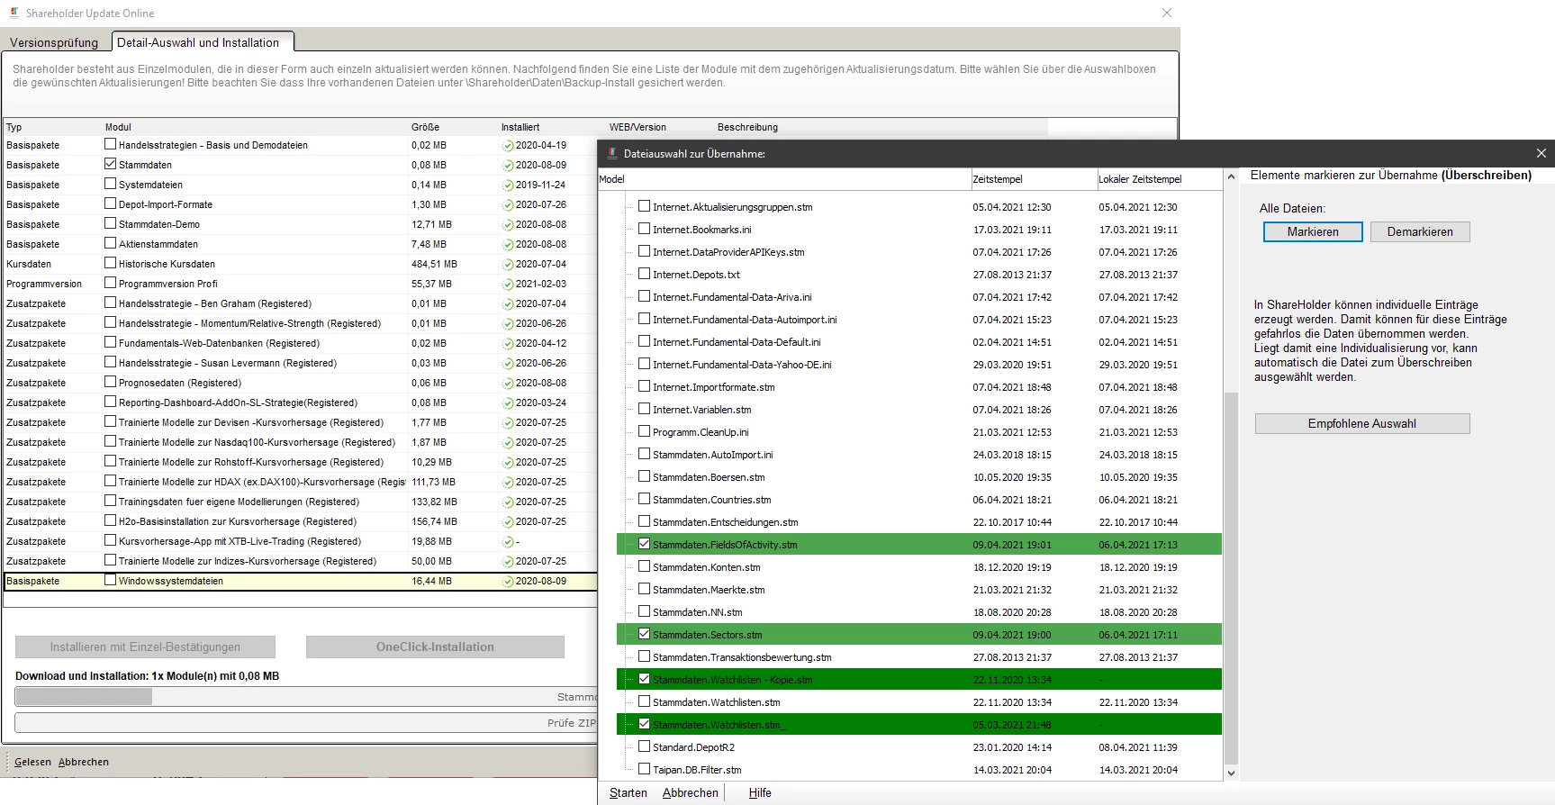Click Empfohlene Auswahl button
1555x805 pixels.
click(1362, 423)
